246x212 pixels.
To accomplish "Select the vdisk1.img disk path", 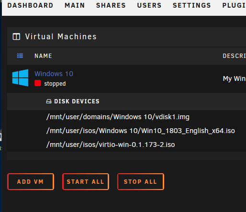I will [x=118, y=117].
